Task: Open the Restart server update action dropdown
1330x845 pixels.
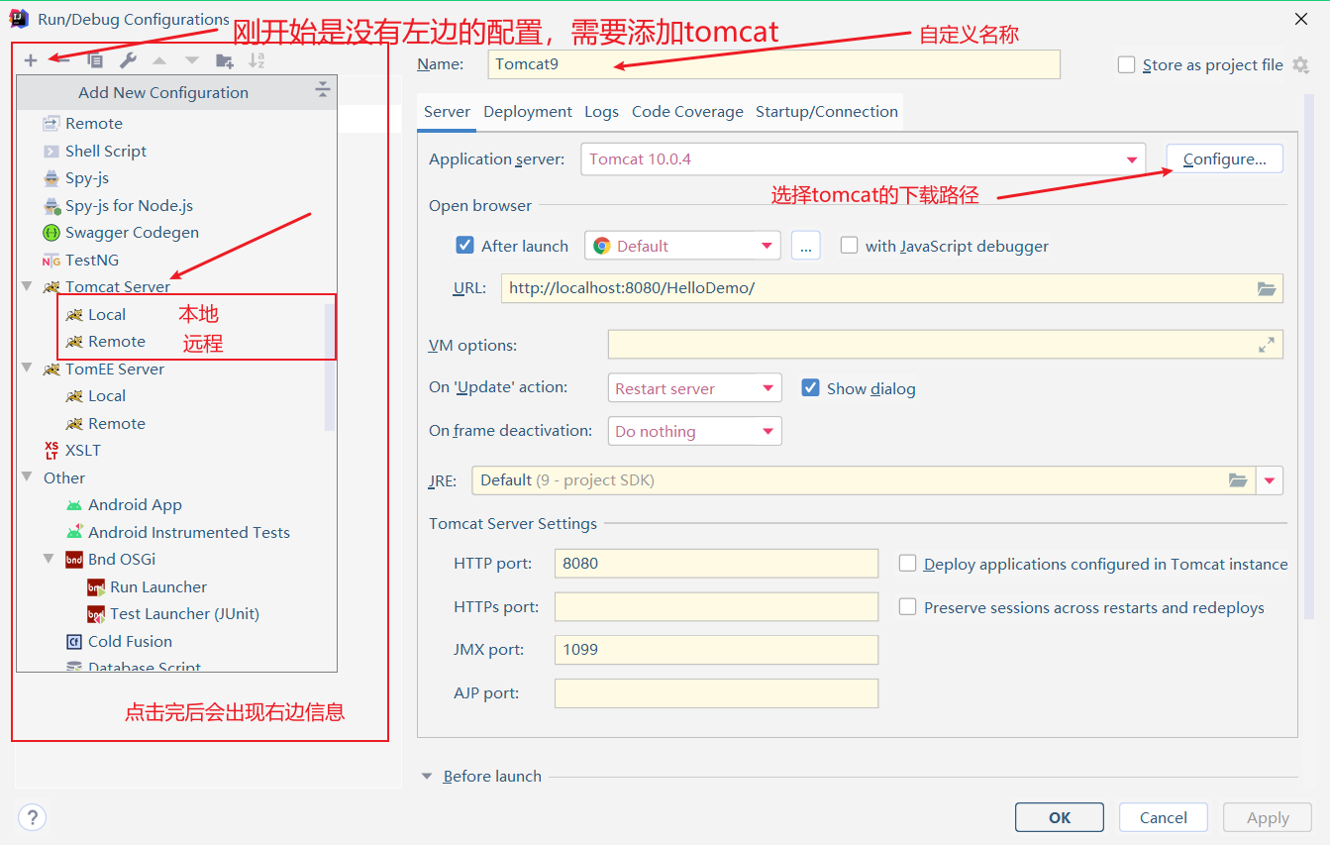Action: coord(694,388)
